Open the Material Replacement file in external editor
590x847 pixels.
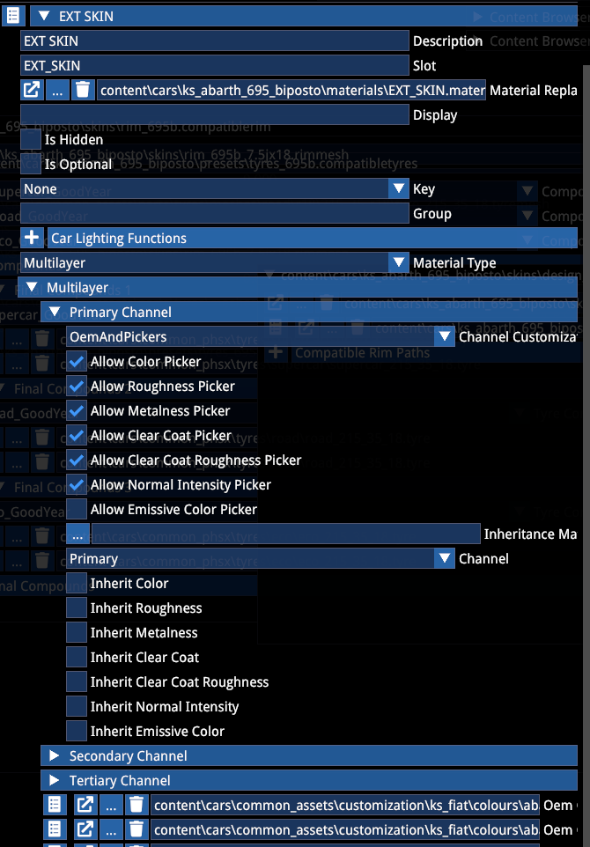pos(32,90)
